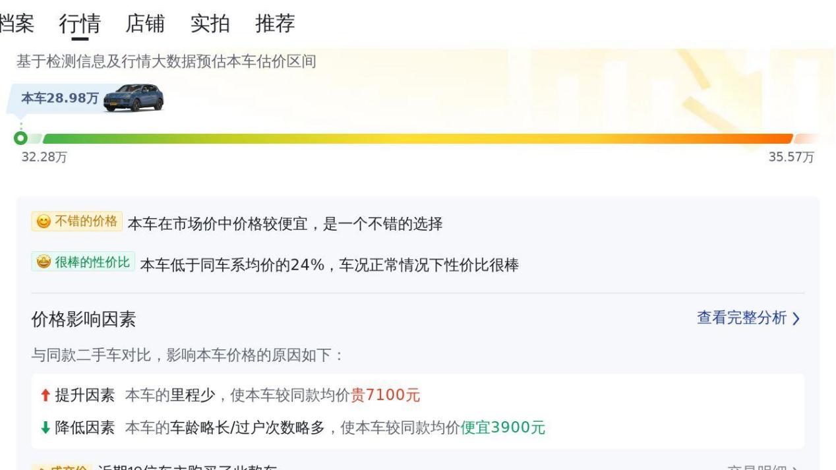Viewport: 836px width, 470px height.
Task: Click the green circle marker on price bar
Action: coord(21,138)
